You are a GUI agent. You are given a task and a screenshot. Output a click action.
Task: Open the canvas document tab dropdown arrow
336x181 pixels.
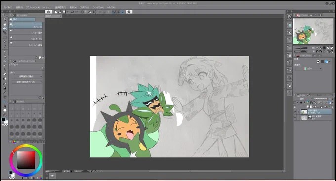[x=61, y=16]
